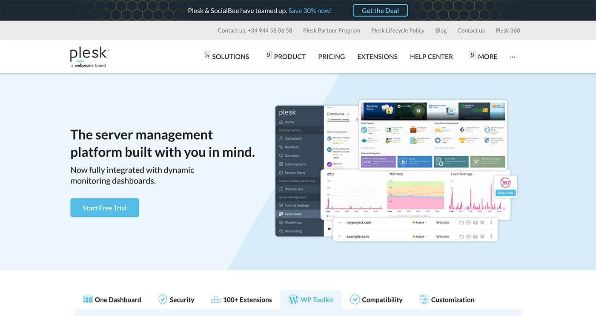Expand the myproject.com row chevron
596x316 pixels.
click(339, 222)
